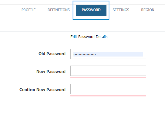Viewport: 165px width, 133px height.
Task: Switch to the DEFINITIONS tab
Action: pyautogui.click(x=59, y=10)
